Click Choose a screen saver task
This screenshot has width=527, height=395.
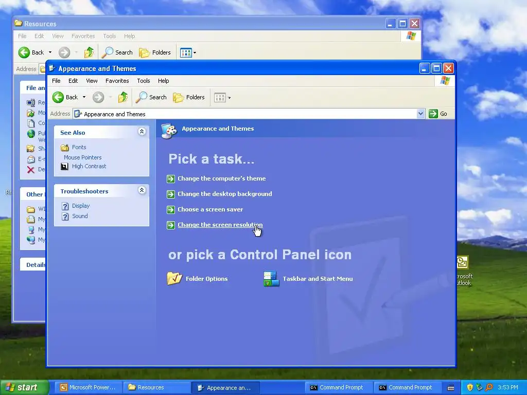[210, 210]
